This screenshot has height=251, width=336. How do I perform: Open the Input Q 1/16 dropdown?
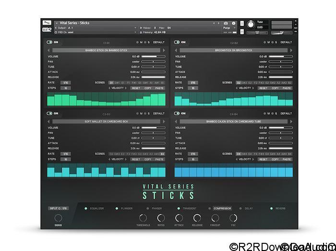[58, 208]
